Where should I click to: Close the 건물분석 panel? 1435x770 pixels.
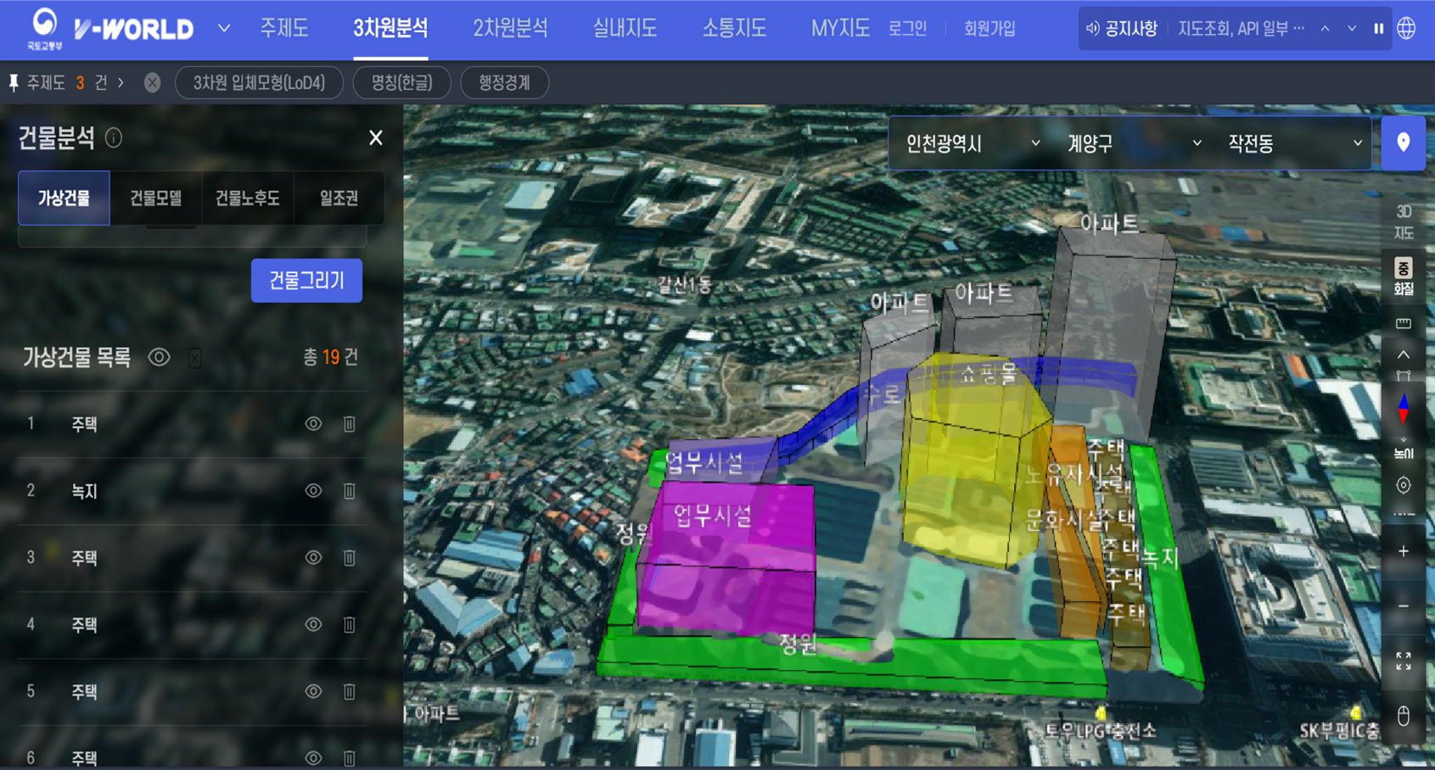[x=376, y=138]
